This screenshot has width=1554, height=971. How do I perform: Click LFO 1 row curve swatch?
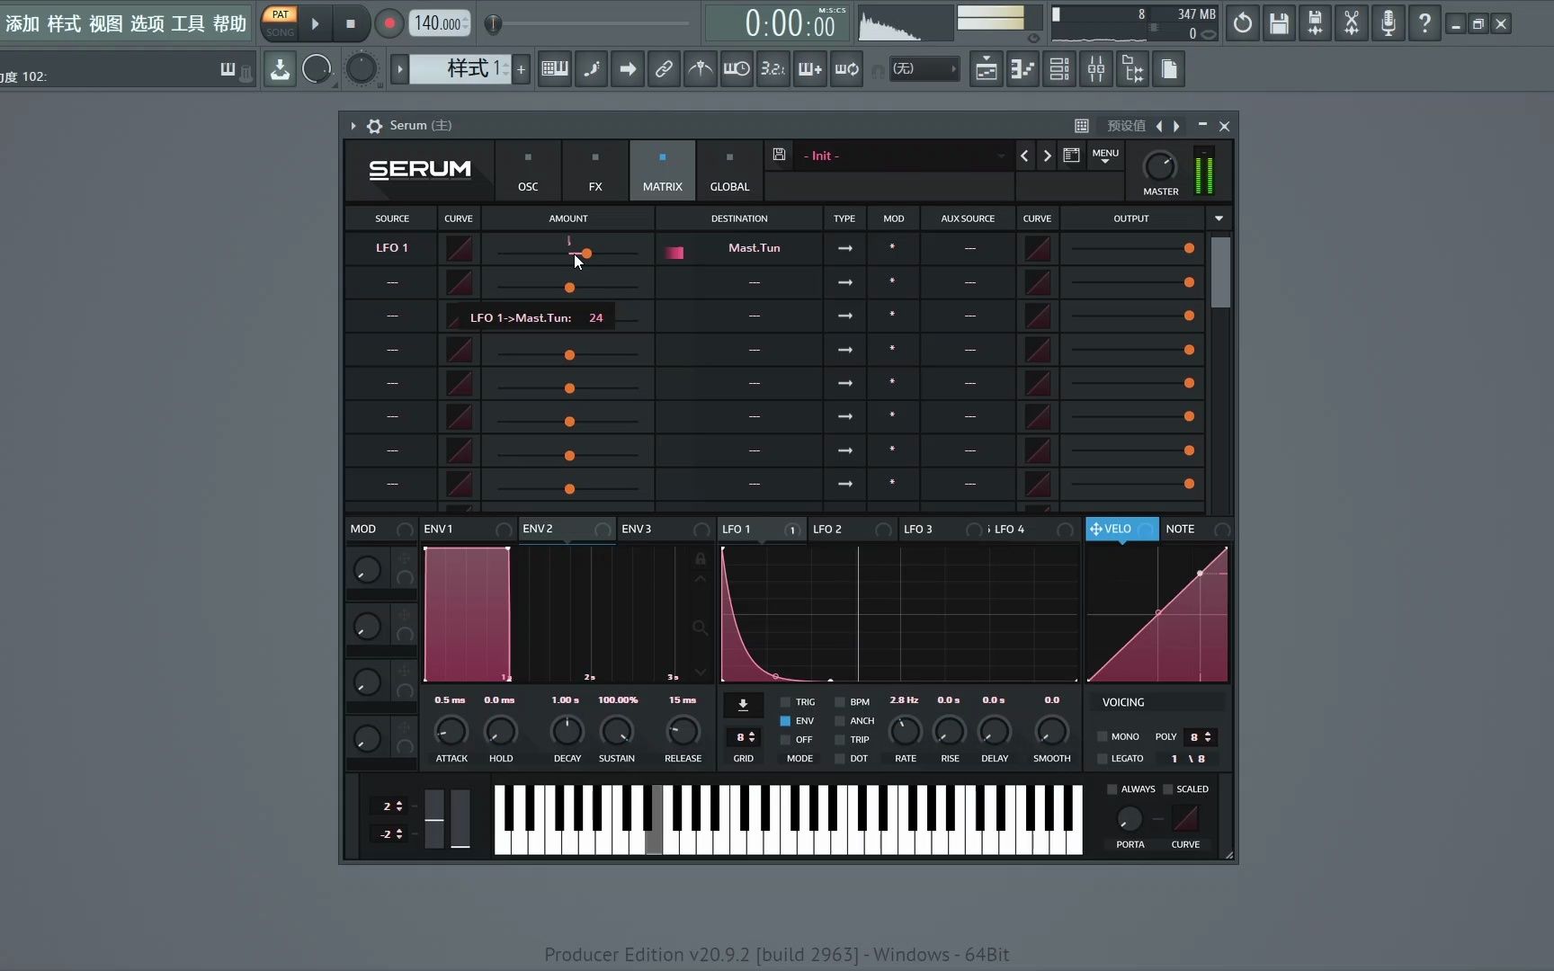point(459,248)
